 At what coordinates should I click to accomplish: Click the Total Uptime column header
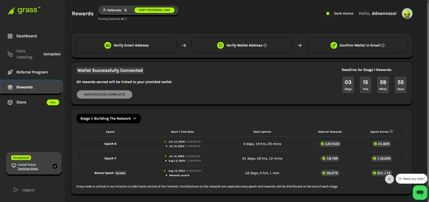point(262,132)
